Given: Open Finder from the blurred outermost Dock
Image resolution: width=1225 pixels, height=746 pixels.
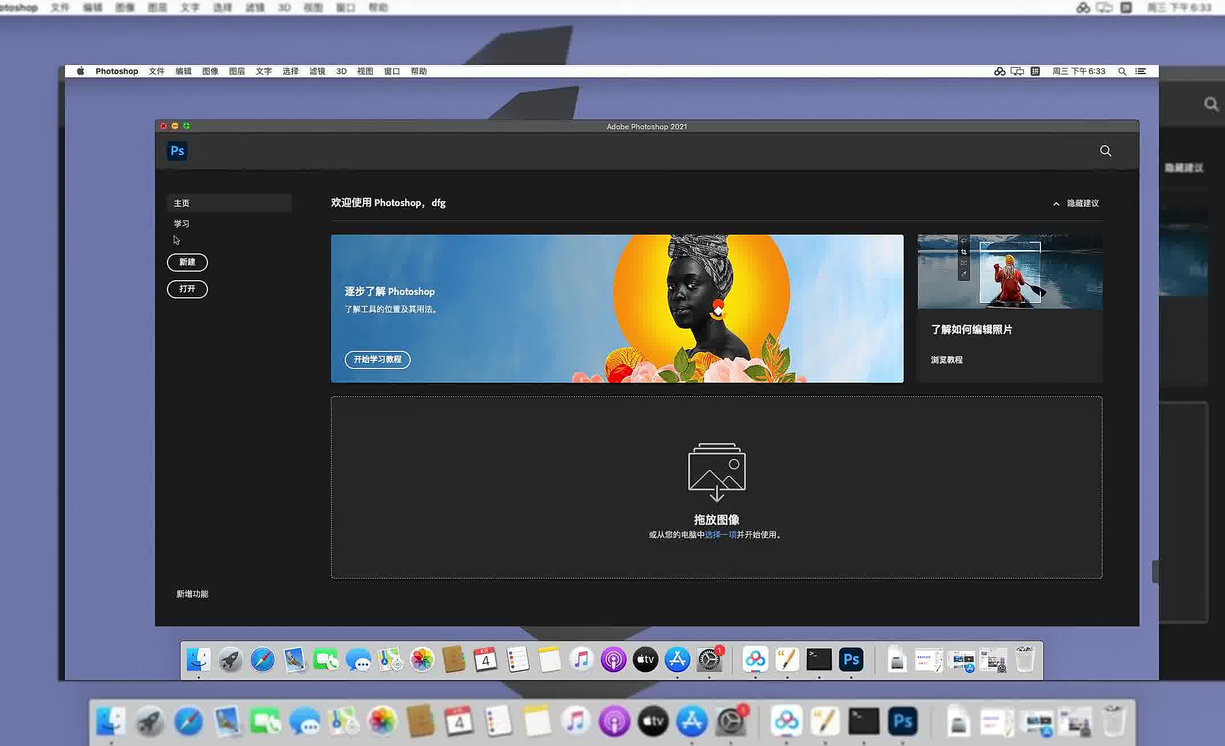Looking at the screenshot, I should 111,722.
